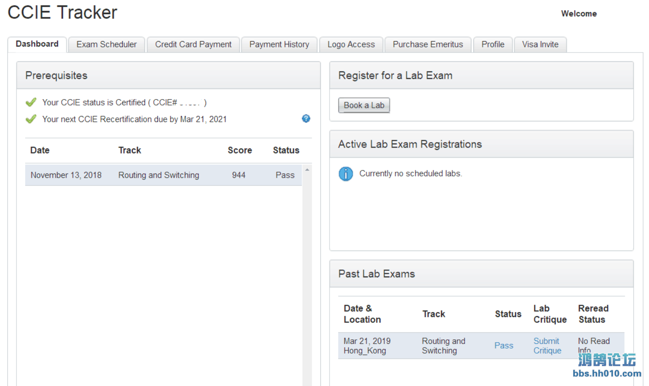The height and width of the screenshot is (386, 649).
Task: Click the Date column header in Prerequisites
Action: click(x=40, y=150)
